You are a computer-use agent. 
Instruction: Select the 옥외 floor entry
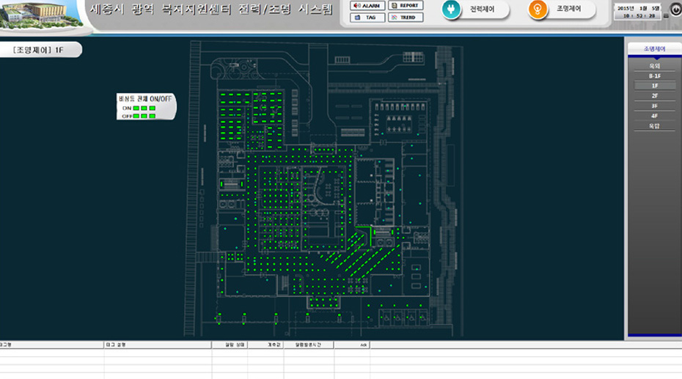(654, 66)
